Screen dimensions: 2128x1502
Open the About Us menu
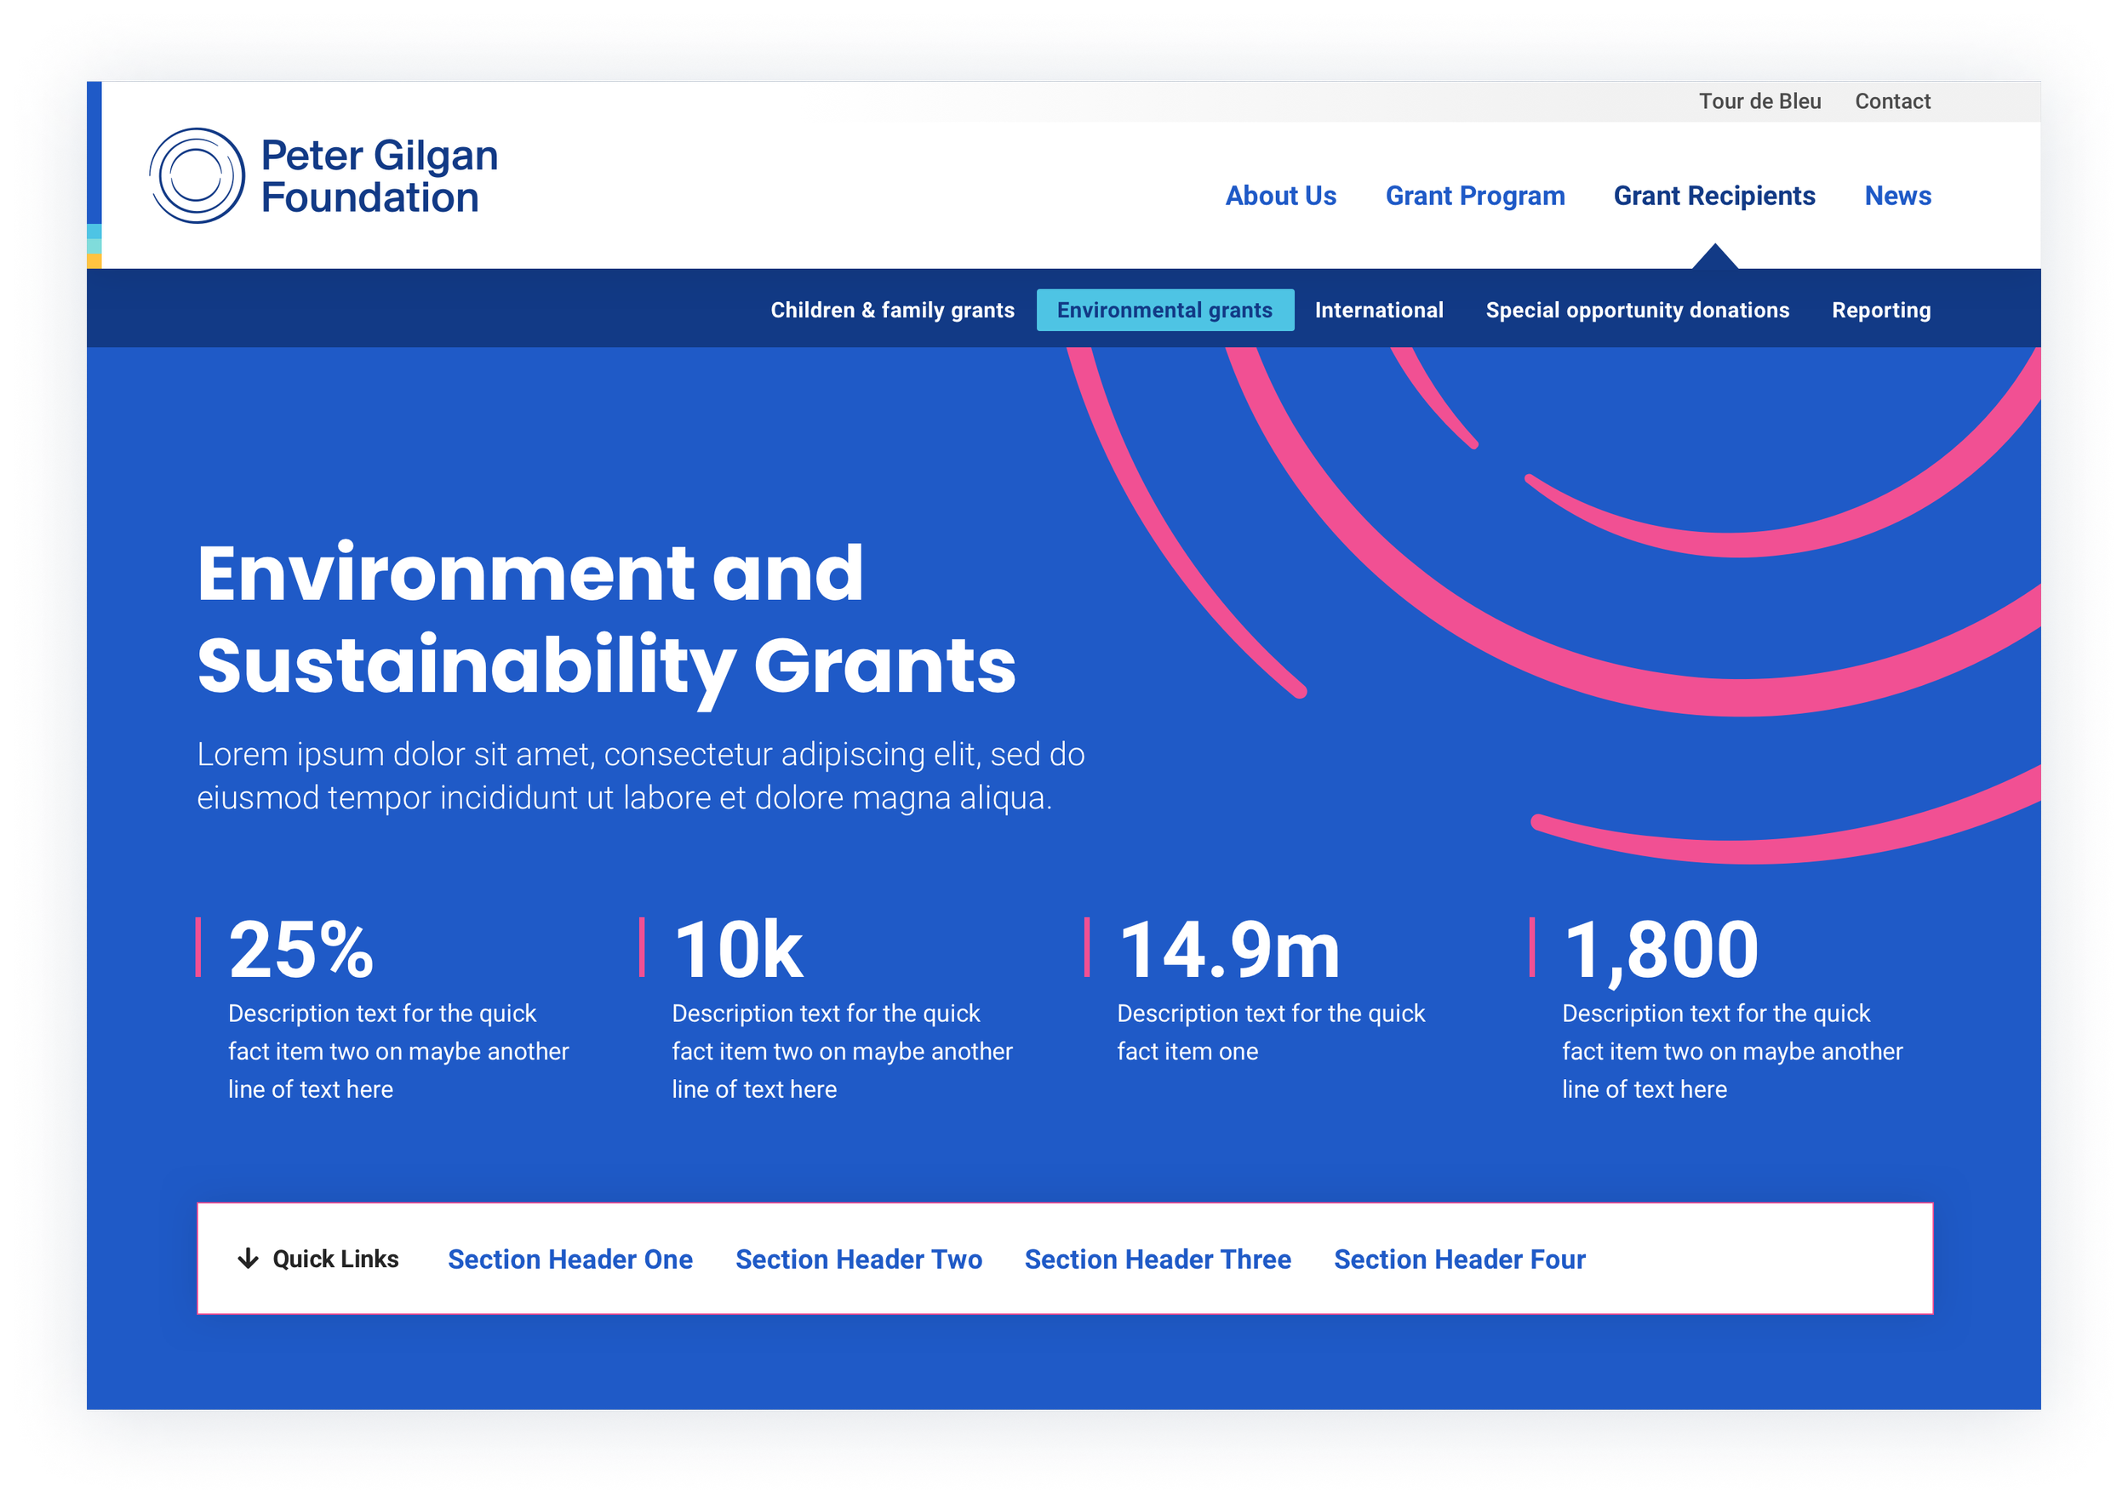(x=1280, y=196)
